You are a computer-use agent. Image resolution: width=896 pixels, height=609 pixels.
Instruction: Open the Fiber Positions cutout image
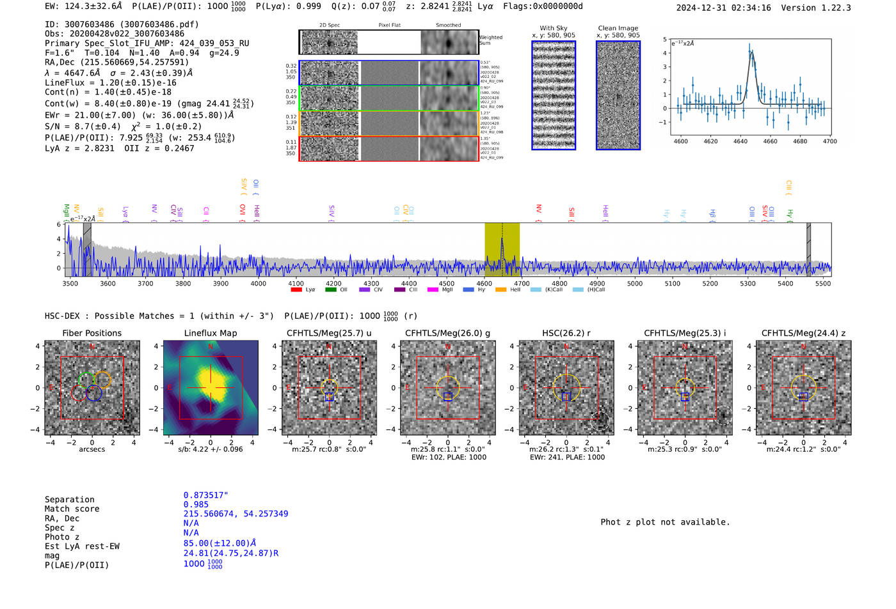click(92, 387)
